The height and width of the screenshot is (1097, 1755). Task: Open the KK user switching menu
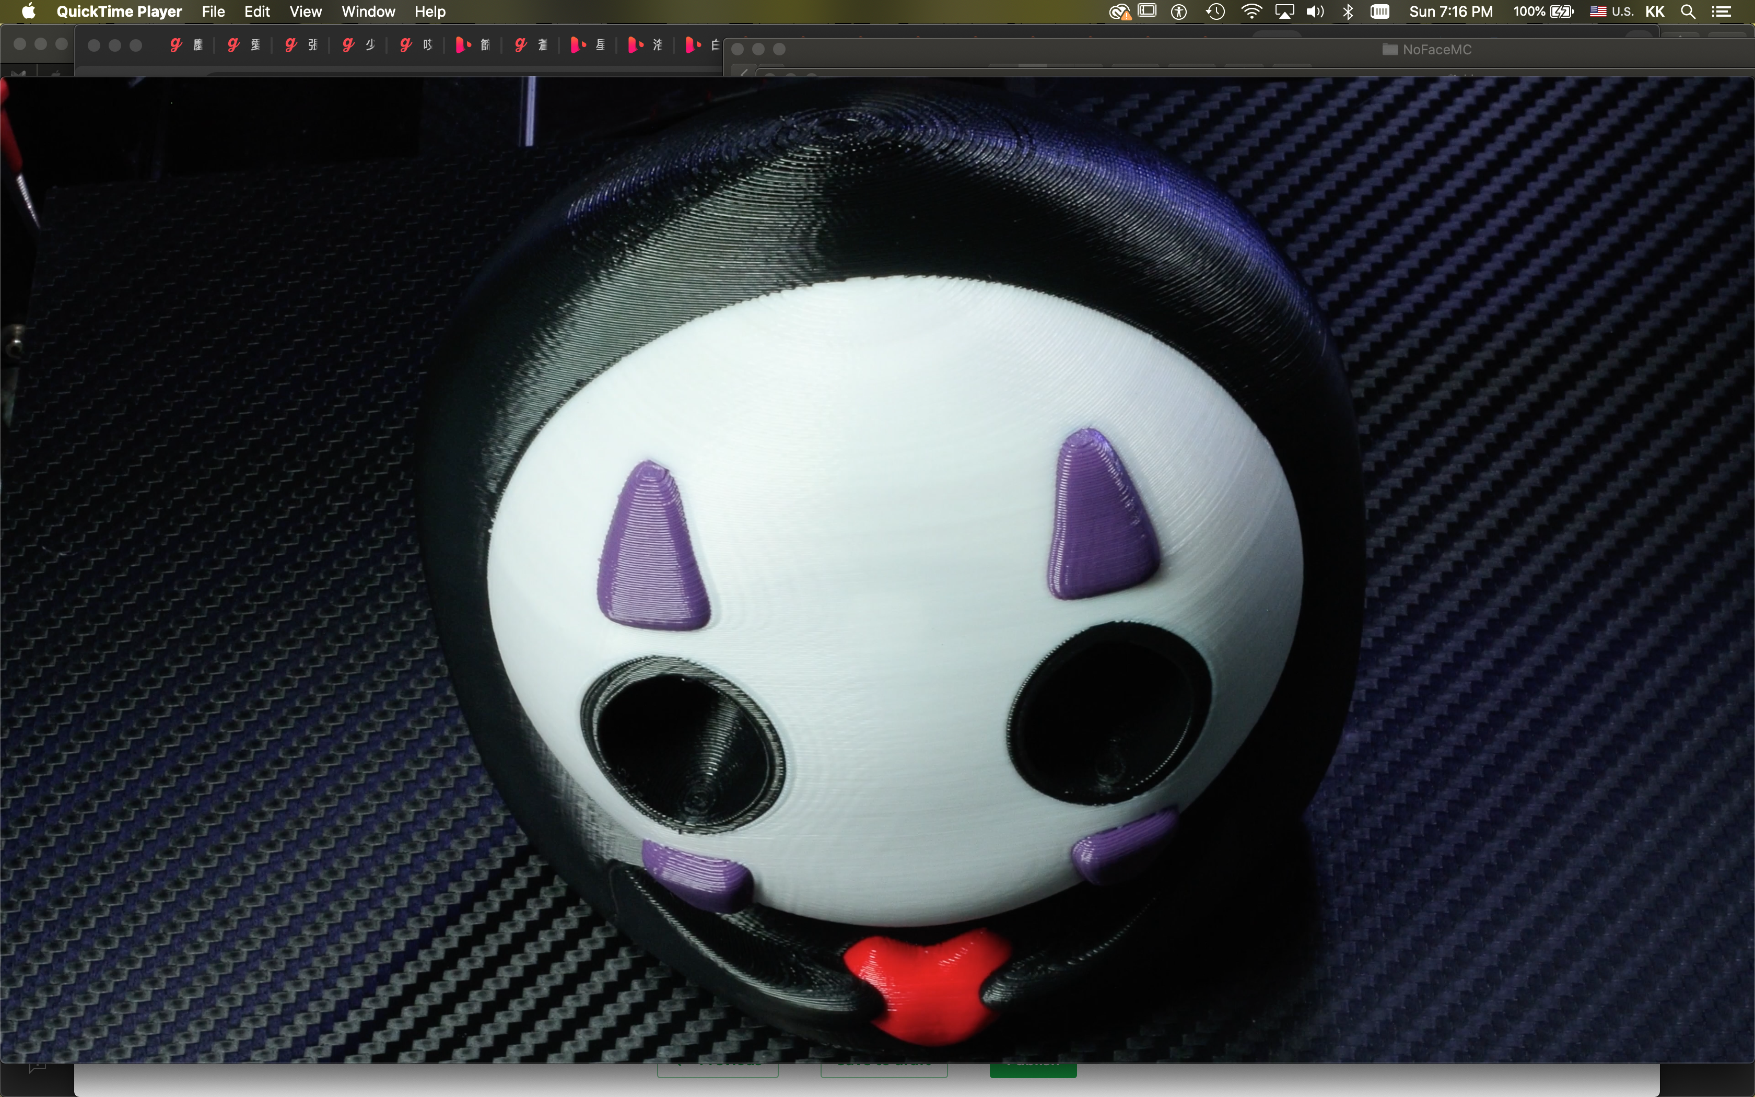click(1654, 11)
